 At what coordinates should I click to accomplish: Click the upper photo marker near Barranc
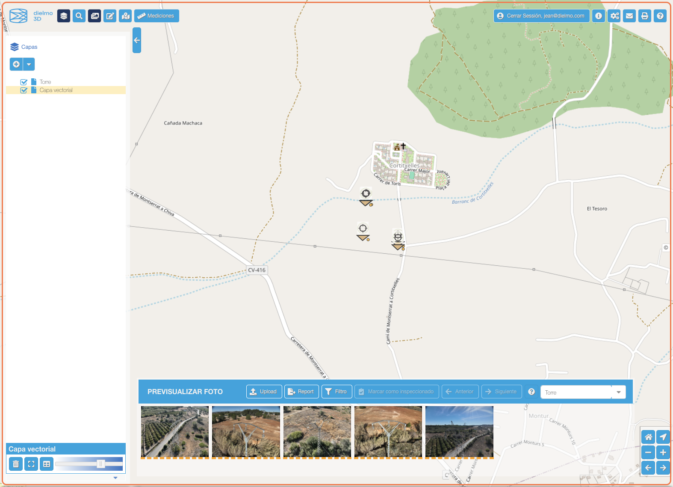click(366, 198)
